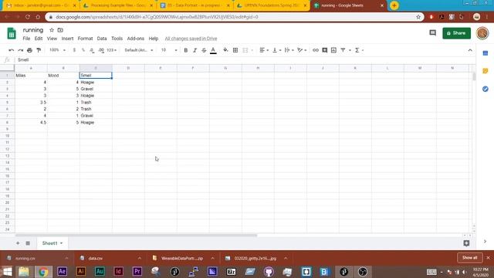This screenshot has width=494, height=278.
Task: Open Google account avatar
Action: [482, 33]
